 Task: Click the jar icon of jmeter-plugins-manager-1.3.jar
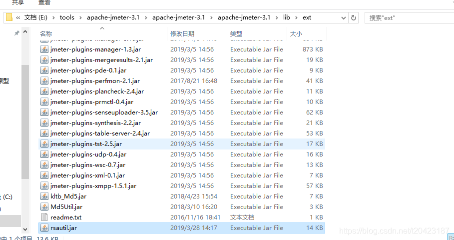[44, 49]
